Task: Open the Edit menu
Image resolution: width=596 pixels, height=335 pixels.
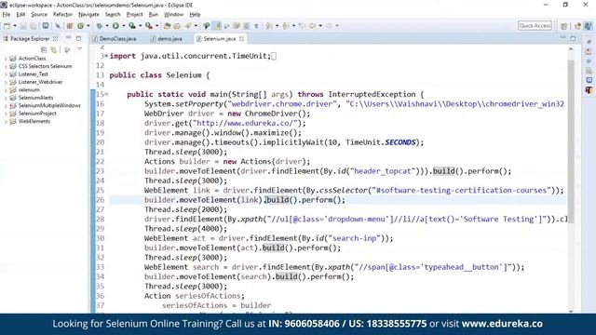Action: [20, 15]
